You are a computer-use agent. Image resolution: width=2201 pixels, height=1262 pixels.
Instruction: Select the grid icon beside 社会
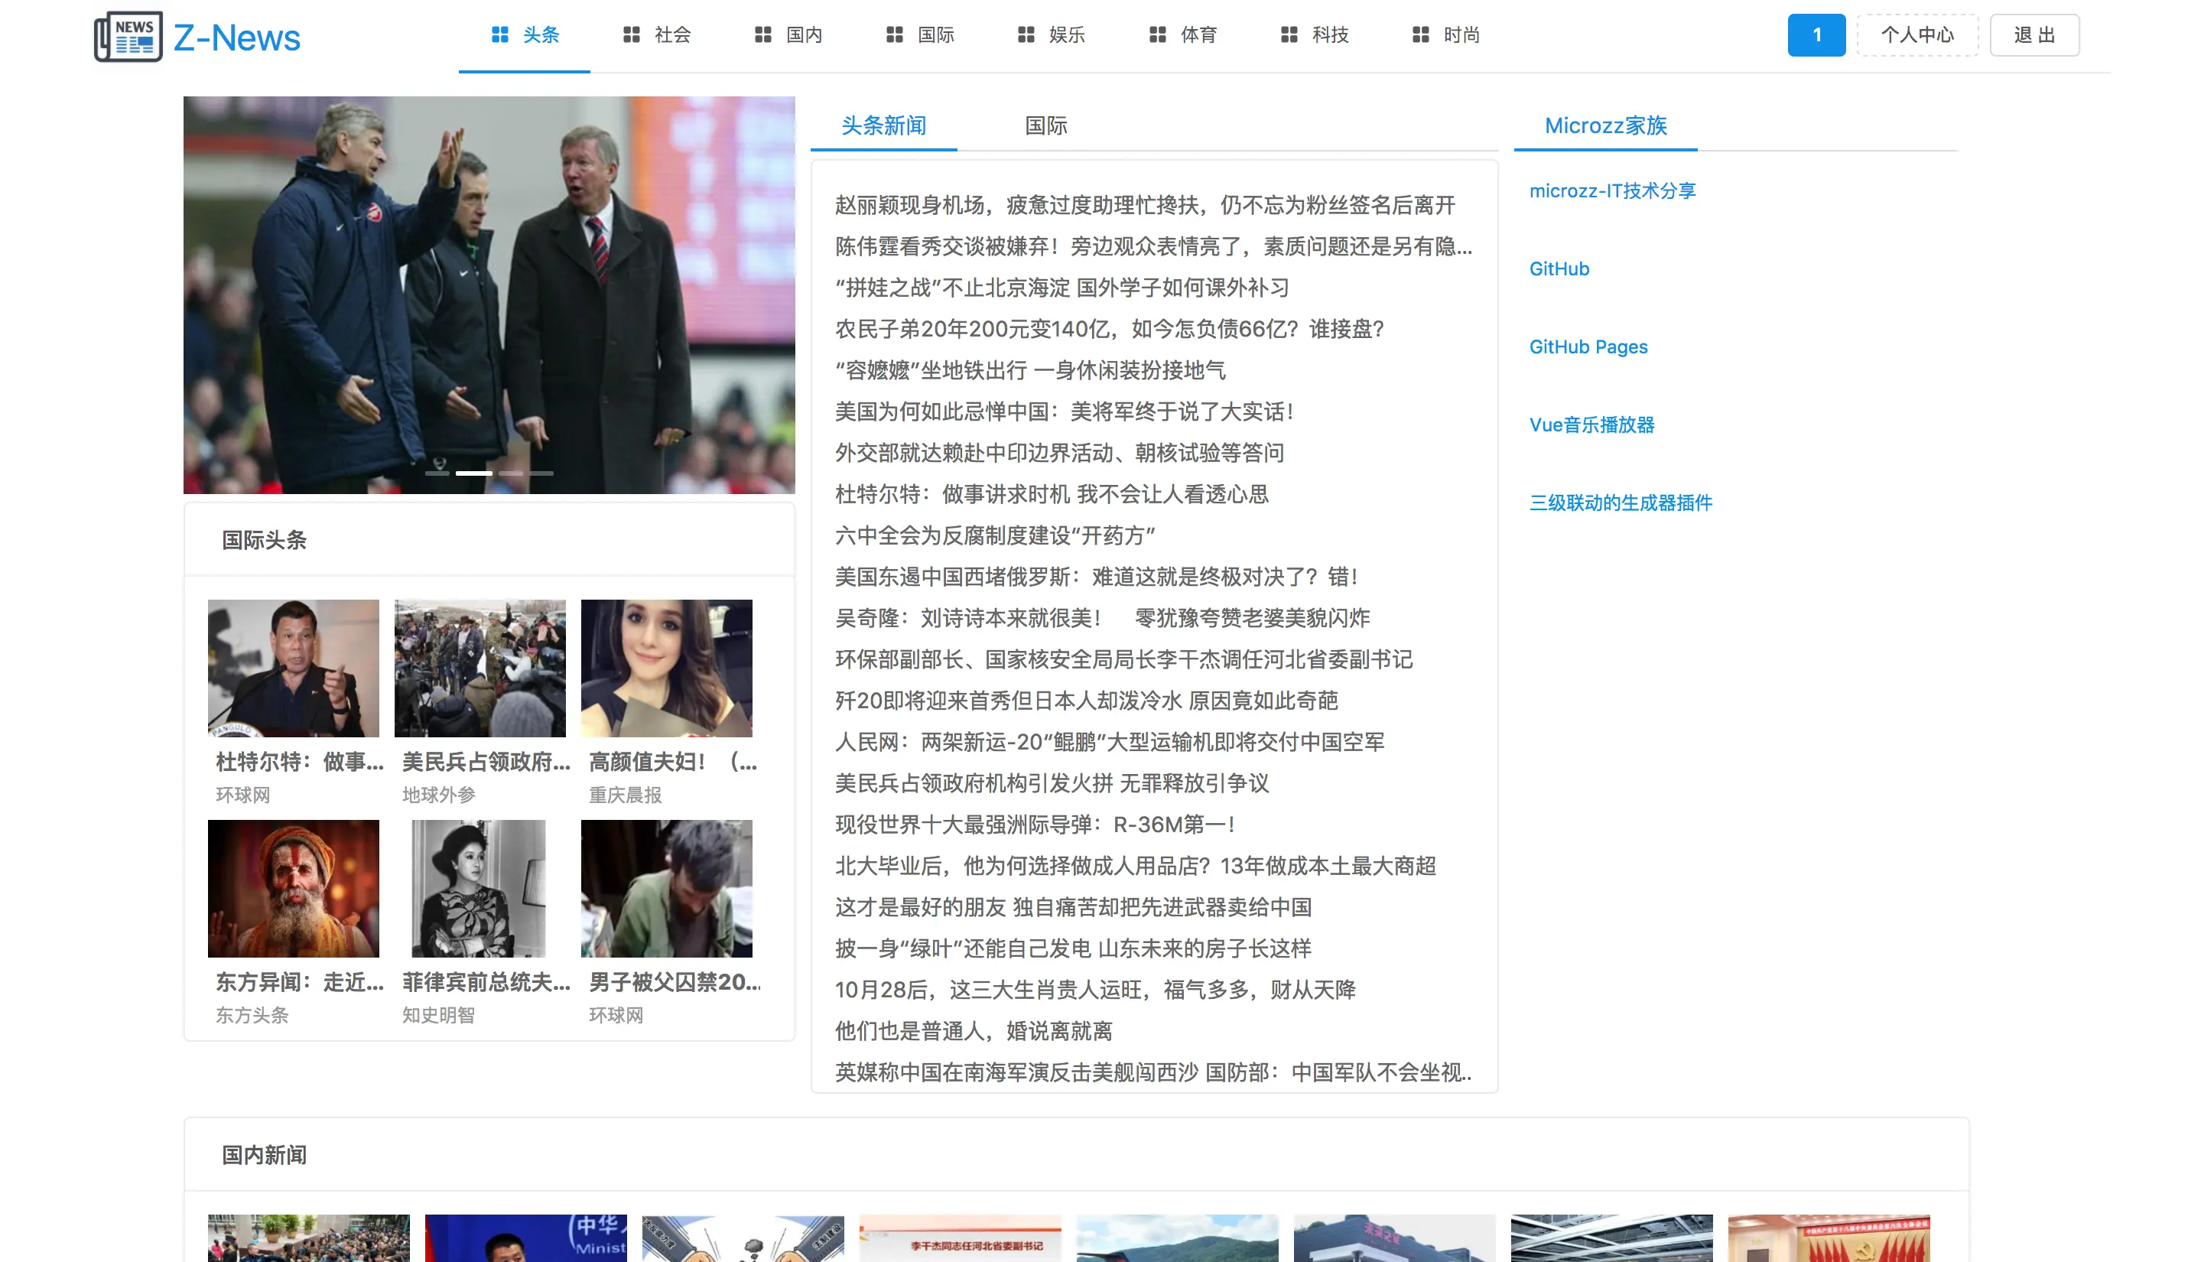(631, 34)
